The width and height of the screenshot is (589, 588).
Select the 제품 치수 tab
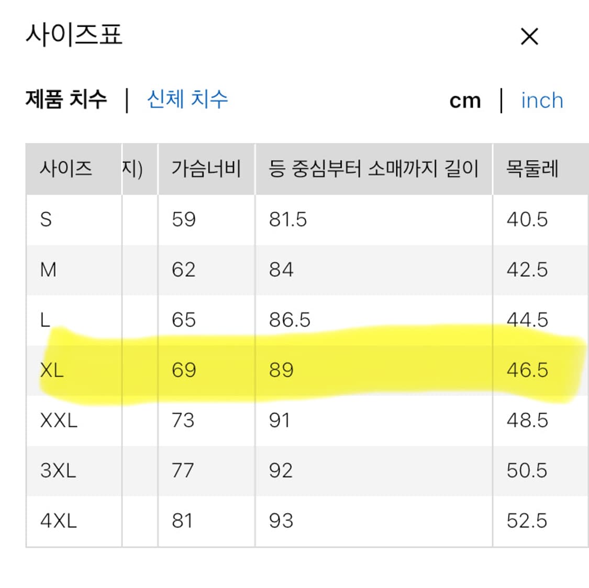click(x=66, y=99)
